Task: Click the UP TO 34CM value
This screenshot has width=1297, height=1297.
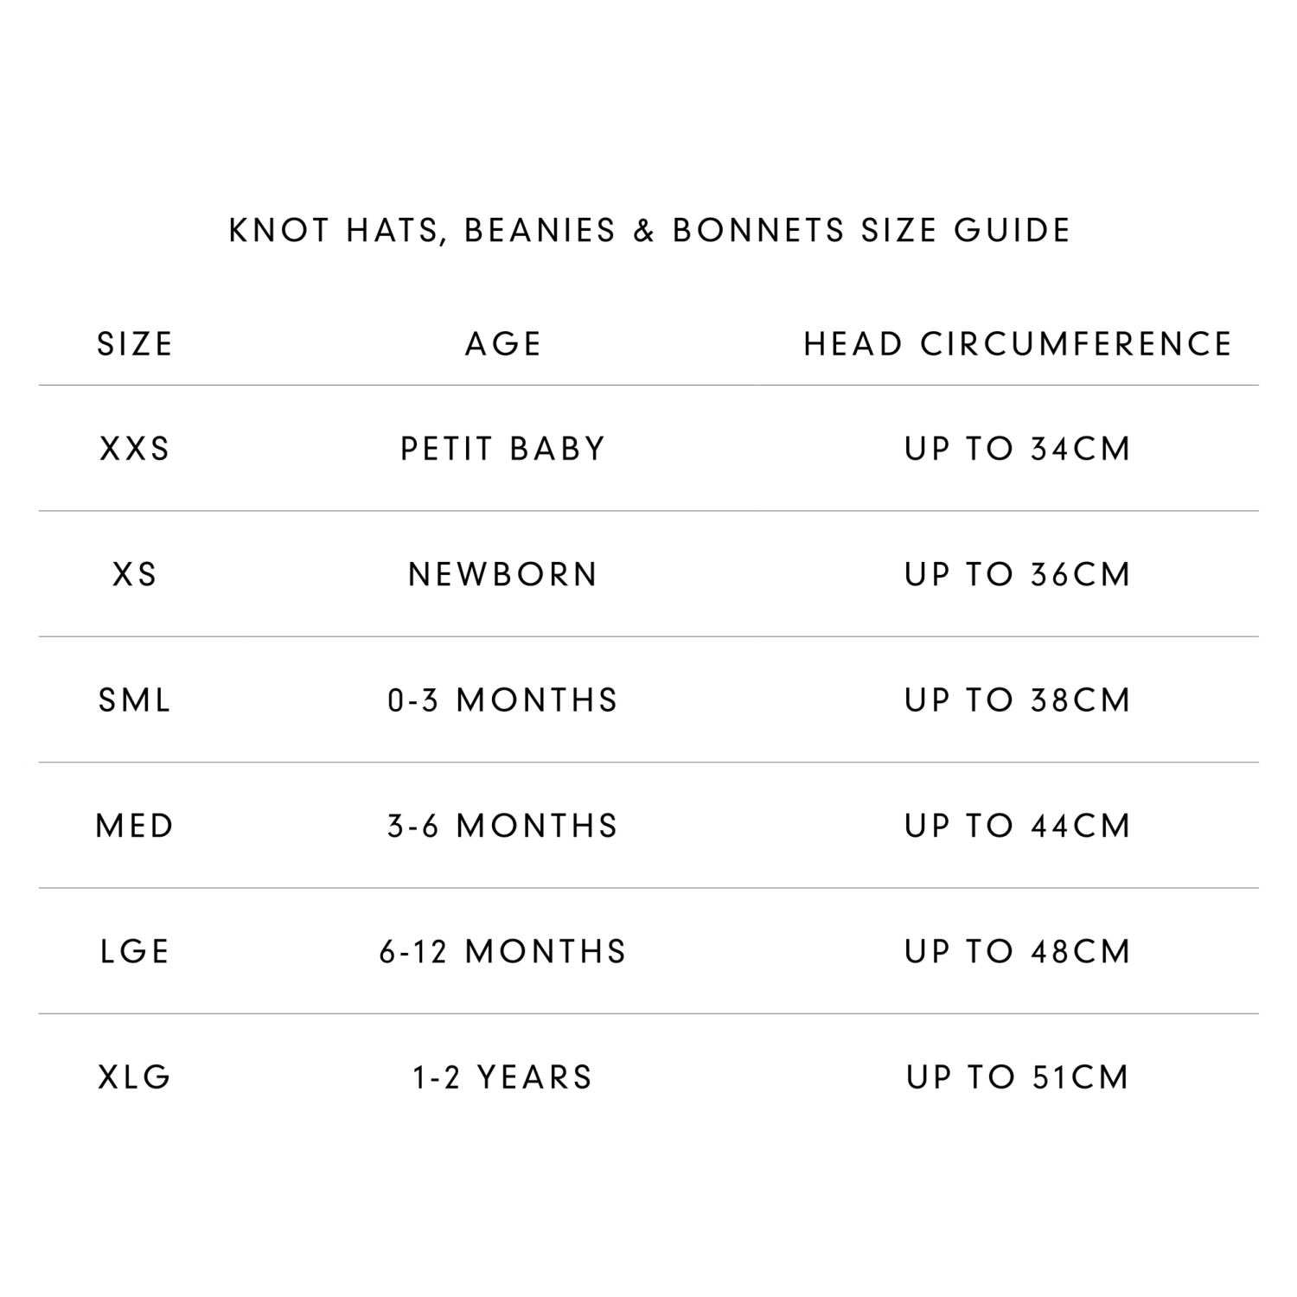Action: pos(1018,449)
